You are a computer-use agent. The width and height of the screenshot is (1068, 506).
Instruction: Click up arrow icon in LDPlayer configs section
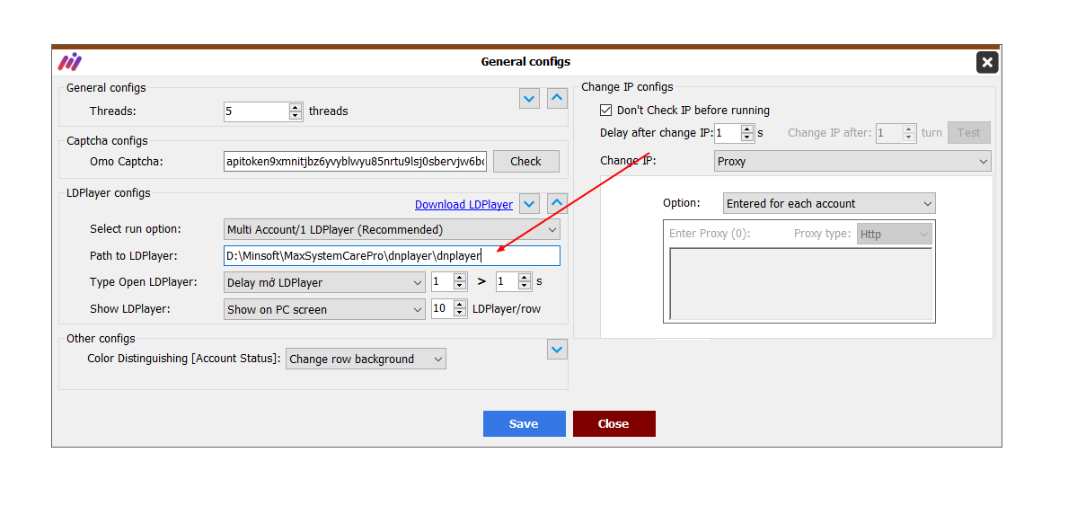click(557, 204)
